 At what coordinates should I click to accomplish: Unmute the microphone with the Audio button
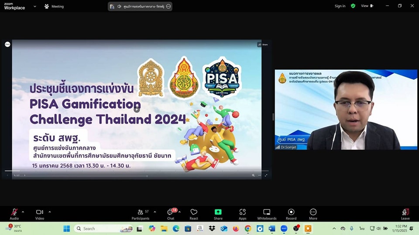coord(14,214)
